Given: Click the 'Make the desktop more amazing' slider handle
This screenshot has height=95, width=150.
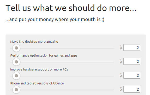Looking at the screenshot, I should 16,48.
